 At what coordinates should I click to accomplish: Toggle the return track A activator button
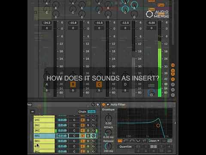(x=47, y=84)
